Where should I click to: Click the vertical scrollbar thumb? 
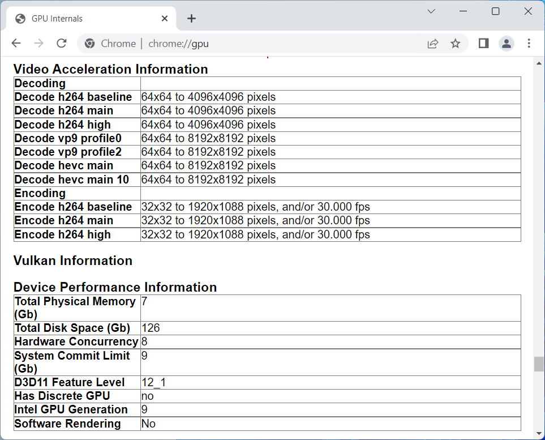coord(539,364)
